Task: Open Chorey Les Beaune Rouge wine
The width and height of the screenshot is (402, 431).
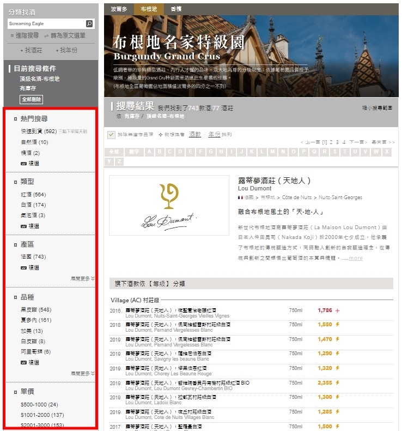Action: (x=168, y=371)
